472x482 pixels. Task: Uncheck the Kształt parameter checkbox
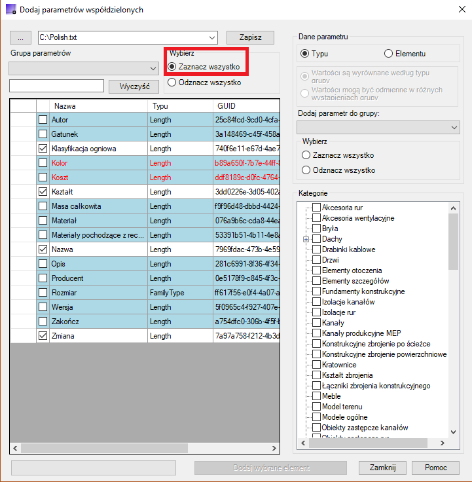point(43,192)
